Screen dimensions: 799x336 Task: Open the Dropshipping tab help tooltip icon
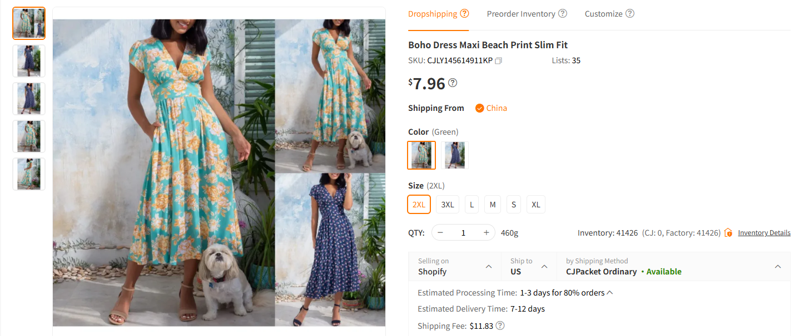click(465, 13)
